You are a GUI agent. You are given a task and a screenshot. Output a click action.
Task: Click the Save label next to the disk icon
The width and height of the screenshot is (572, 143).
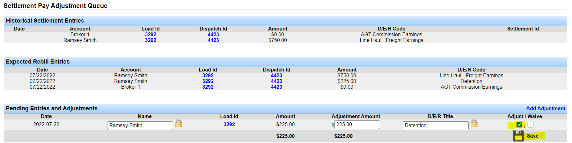point(532,136)
